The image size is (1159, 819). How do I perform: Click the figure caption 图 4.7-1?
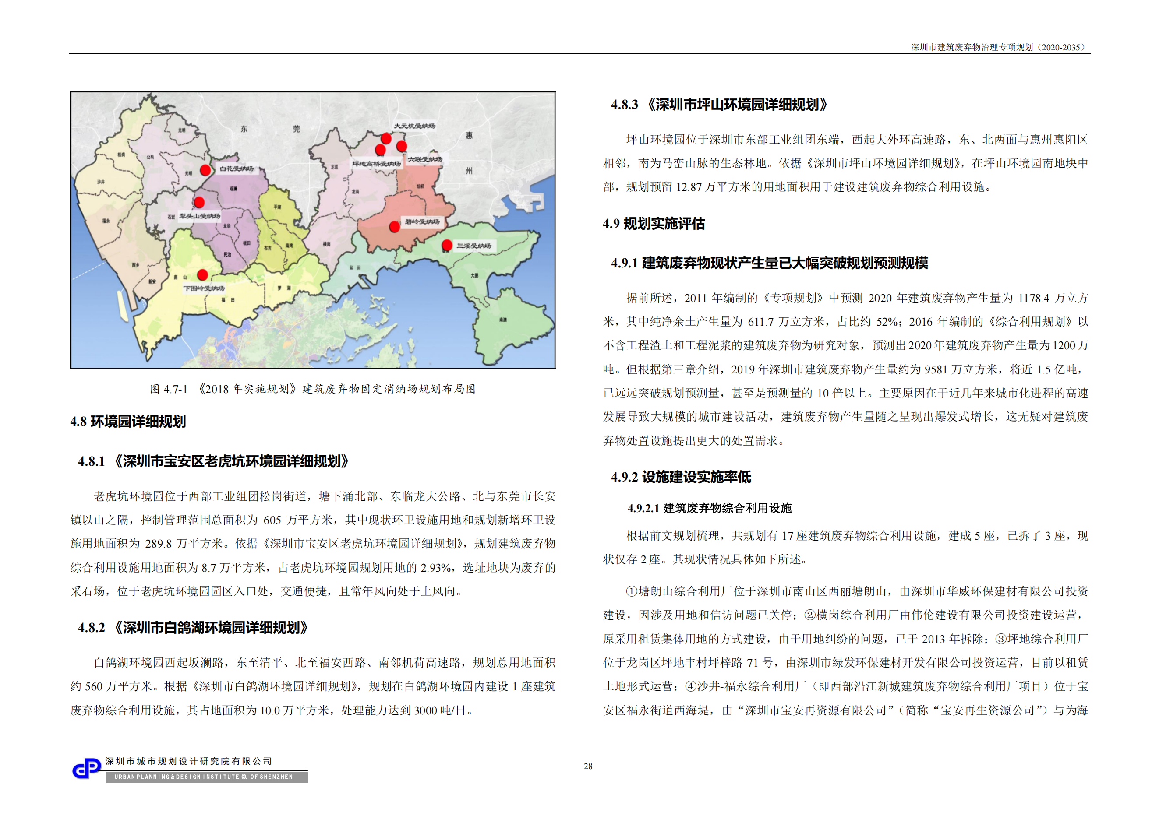(x=312, y=389)
